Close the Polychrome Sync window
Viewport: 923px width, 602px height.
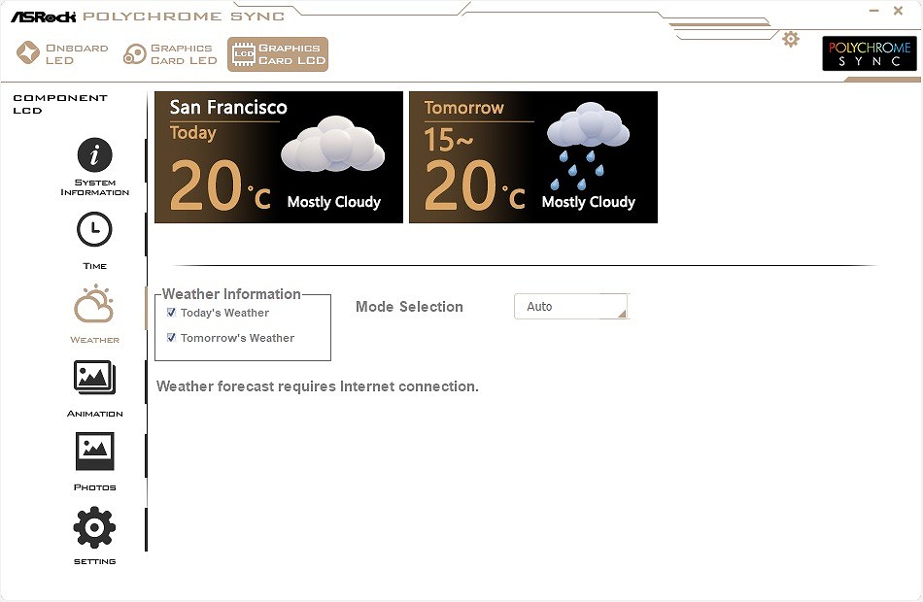[x=898, y=11]
